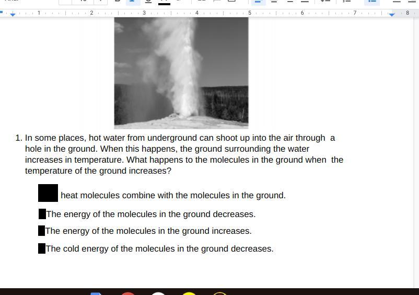Toggle the bulleted list button
Image resolution: width=419 pixels, height=295 pixels.
coord(371,2)
